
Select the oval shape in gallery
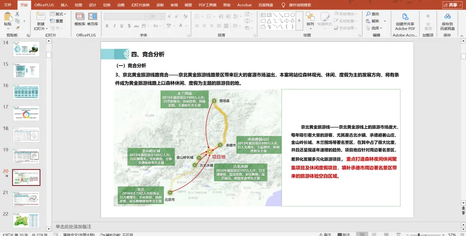[293, 15]
